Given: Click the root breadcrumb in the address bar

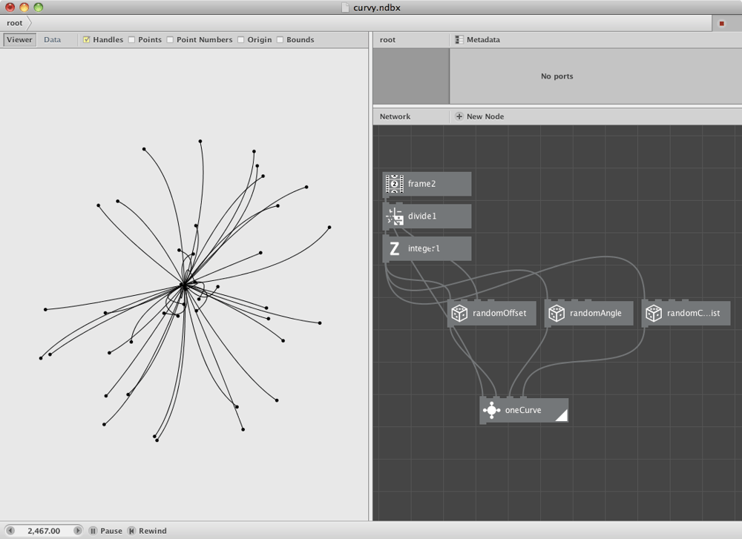Looking at the screenshot, I should tap(15, 23).
